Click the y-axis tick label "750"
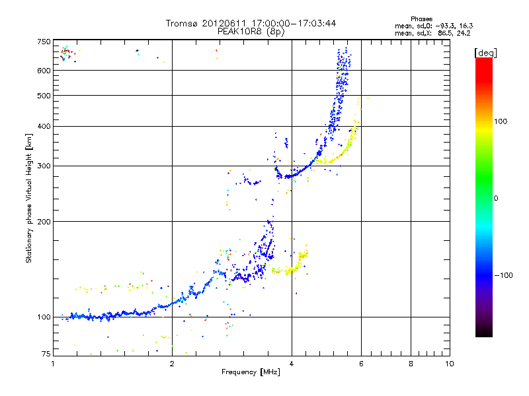The image size is (529, 396). [x=44, y=42]
